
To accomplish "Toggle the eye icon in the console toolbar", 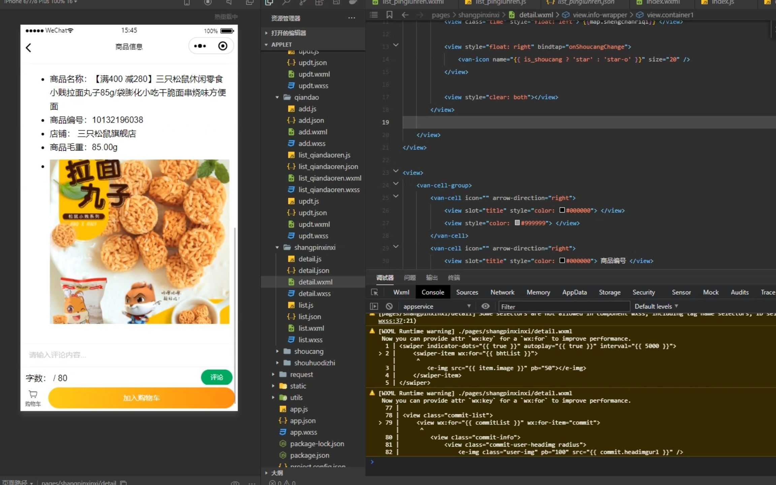I will point(486,306).
